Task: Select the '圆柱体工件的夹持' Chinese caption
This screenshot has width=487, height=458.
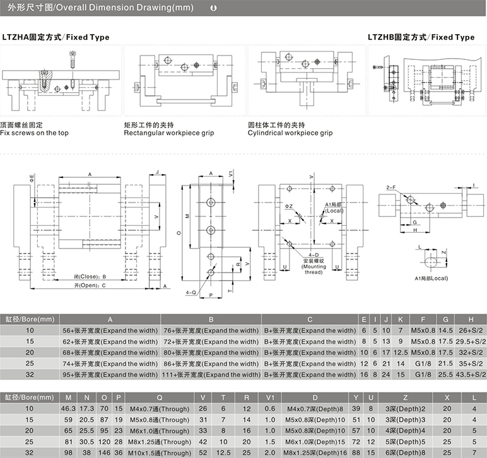Action: (276, 125)
